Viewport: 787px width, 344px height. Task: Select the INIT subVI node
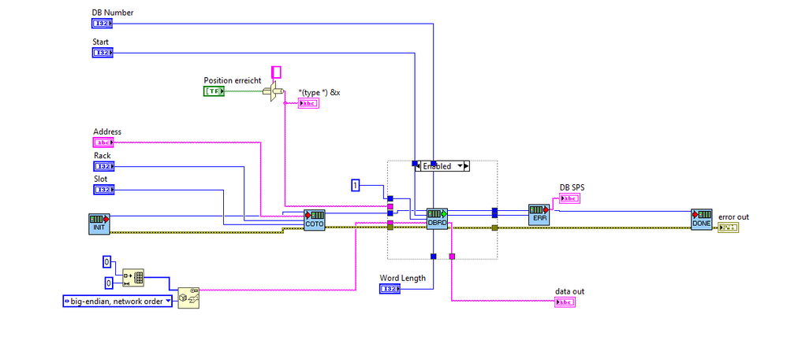[99, 224]
